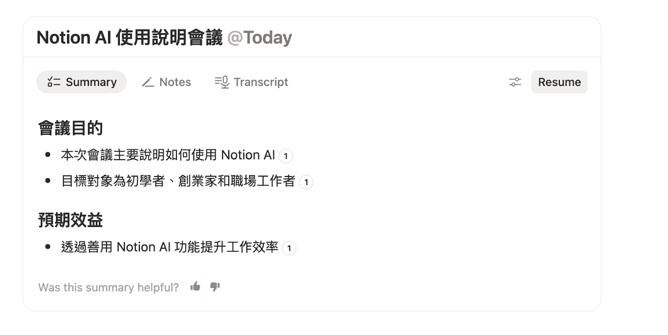Switch to the Transcript tab

pyautogui.click(x=251, y=82)
